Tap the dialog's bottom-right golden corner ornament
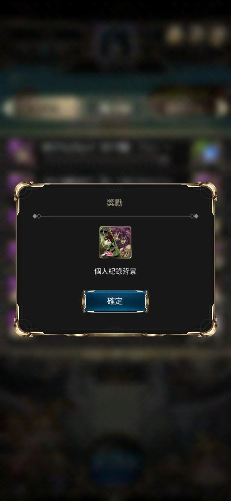 point(207,326)
